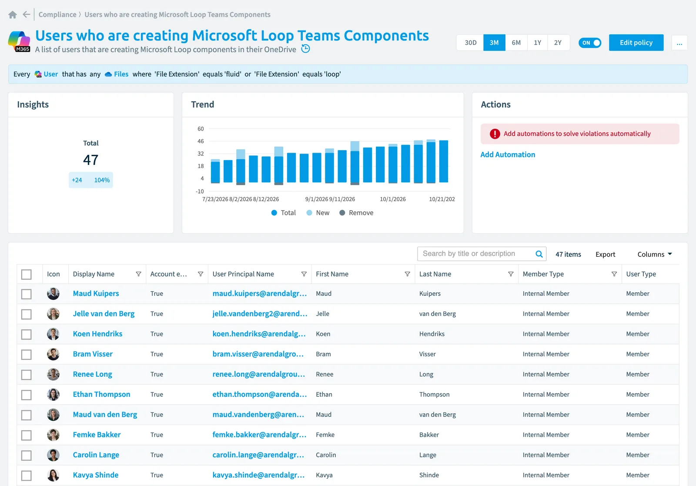Click Koen Hendriks' avatar icon
The image size is (696, 486).
tap(53, 334)
